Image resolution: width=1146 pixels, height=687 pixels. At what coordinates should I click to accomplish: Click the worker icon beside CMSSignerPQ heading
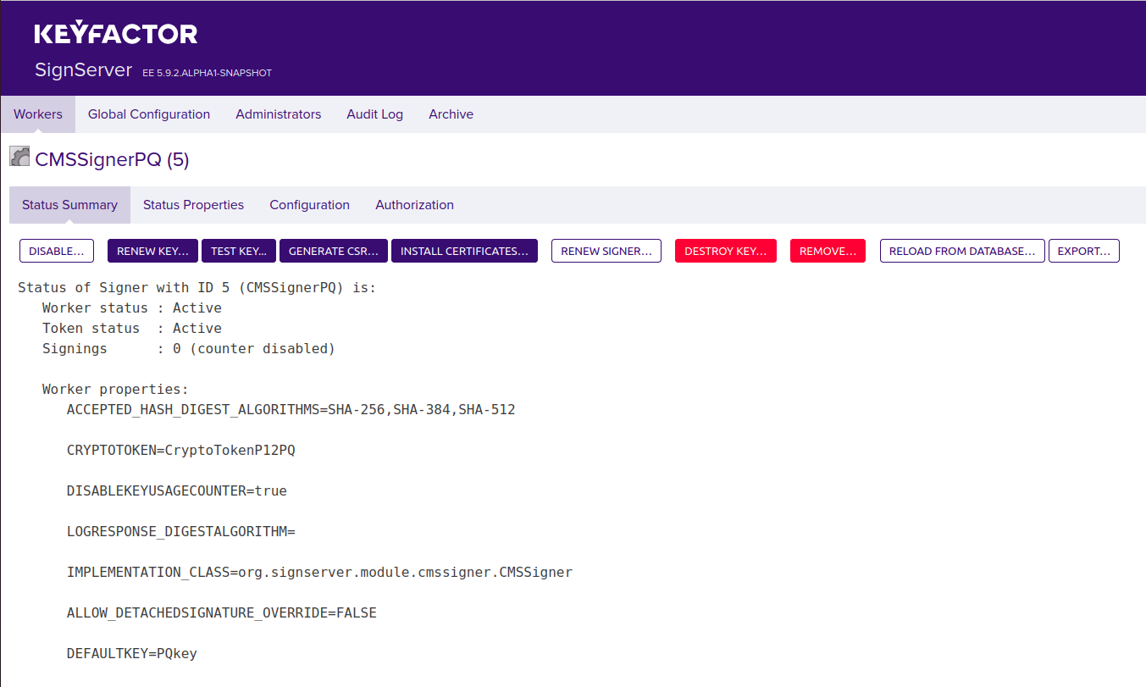point(19,156)
